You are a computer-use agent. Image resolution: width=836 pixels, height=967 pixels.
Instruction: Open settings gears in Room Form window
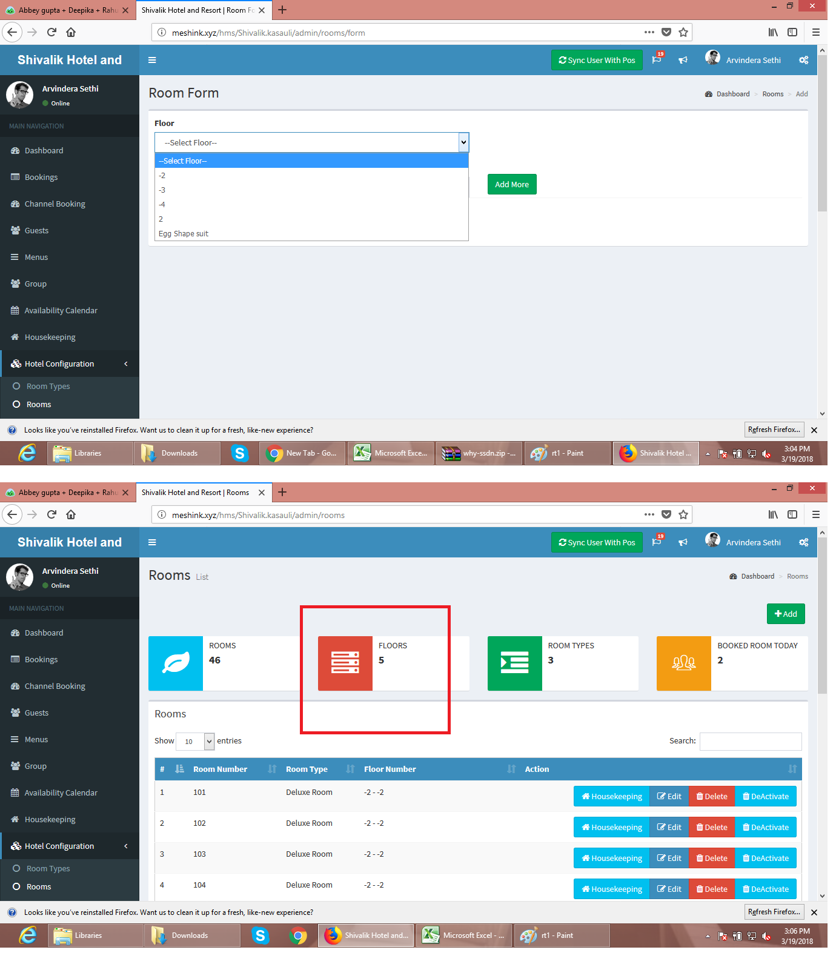804,60
